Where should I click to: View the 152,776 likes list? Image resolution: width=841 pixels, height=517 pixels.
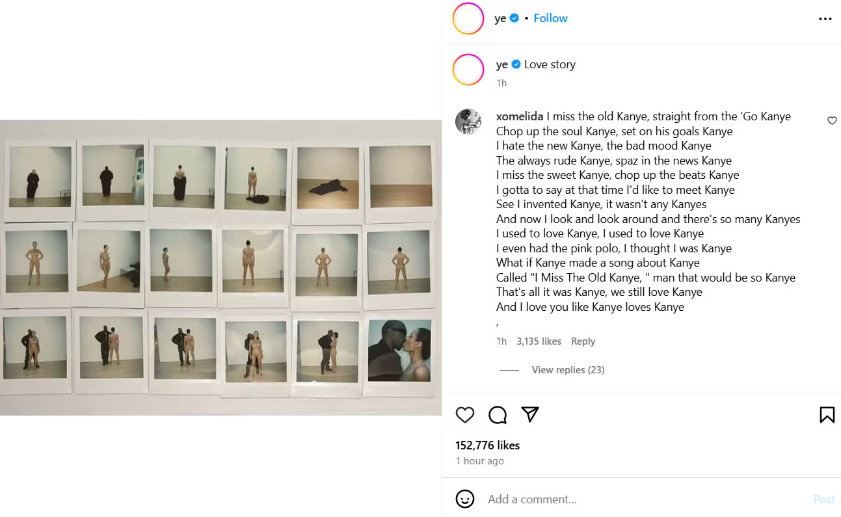tap(487, 445)
